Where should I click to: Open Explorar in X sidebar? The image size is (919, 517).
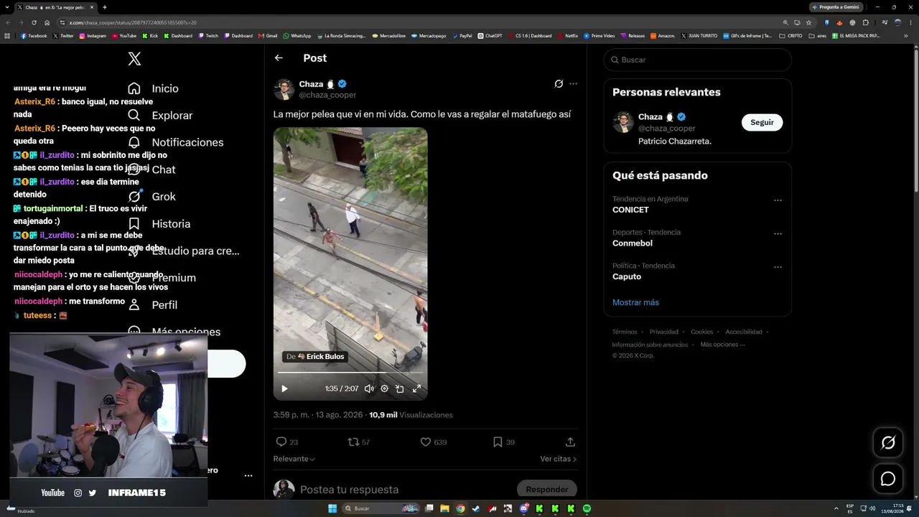point(160,115)
